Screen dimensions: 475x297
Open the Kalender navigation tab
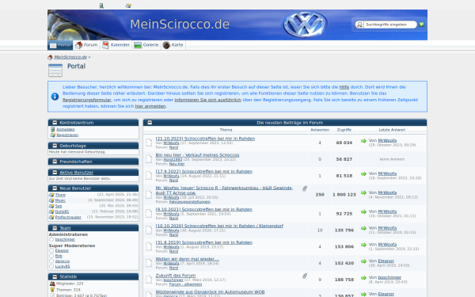[116, 45]
